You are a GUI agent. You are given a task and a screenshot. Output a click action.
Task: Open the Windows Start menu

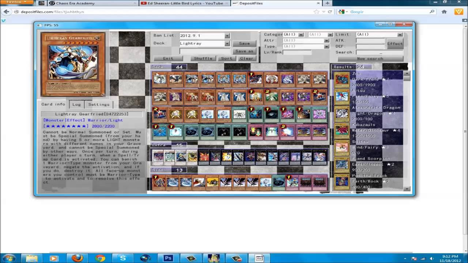click(9, 258)
